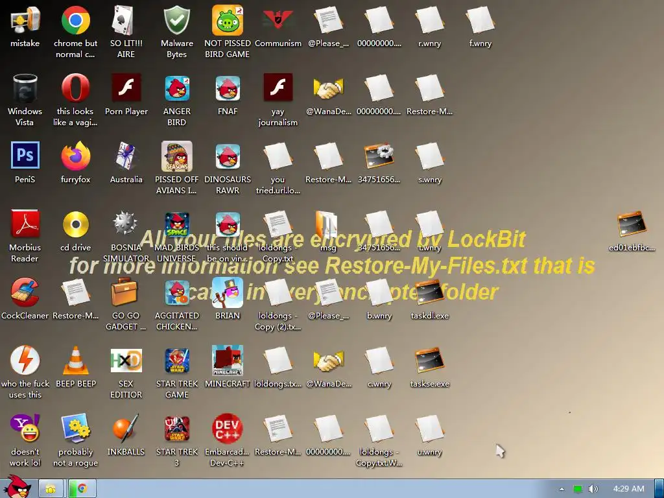Open the FNAF desktop icon

point(228,88)
